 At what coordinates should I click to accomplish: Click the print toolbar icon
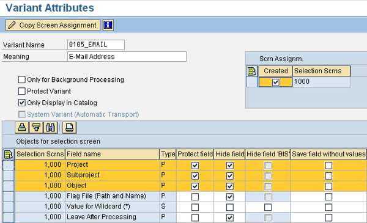[70, 128]
